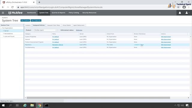Launch Internet Explorer from taskbar
192x108 pixels.
(25, 105)
